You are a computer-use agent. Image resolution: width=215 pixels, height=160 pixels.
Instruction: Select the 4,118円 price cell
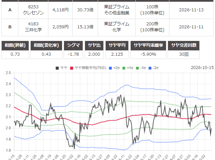coord(60,10)
